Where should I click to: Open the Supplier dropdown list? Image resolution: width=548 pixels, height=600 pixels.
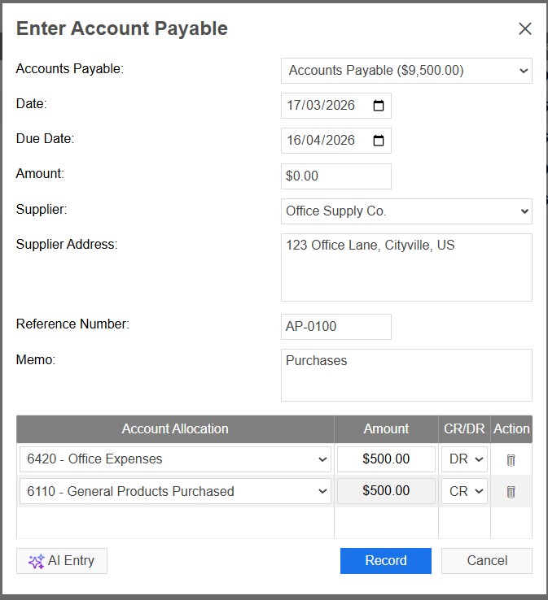[x=406, y=211]
